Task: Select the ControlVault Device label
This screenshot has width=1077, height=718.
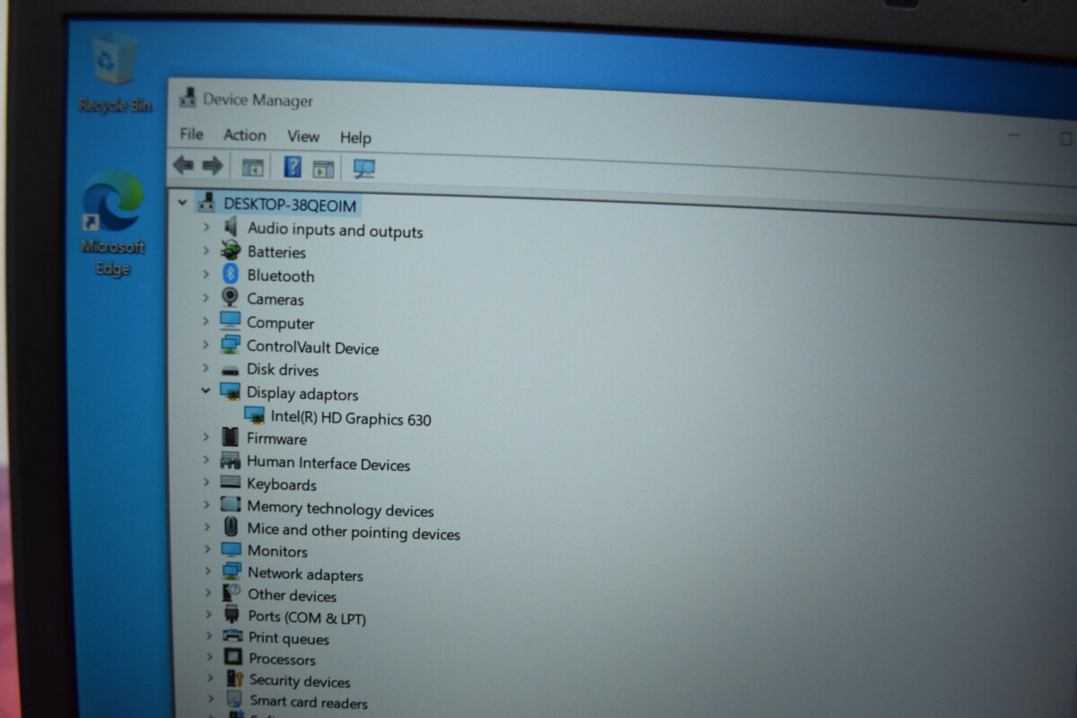Action: tap(312, 347)
